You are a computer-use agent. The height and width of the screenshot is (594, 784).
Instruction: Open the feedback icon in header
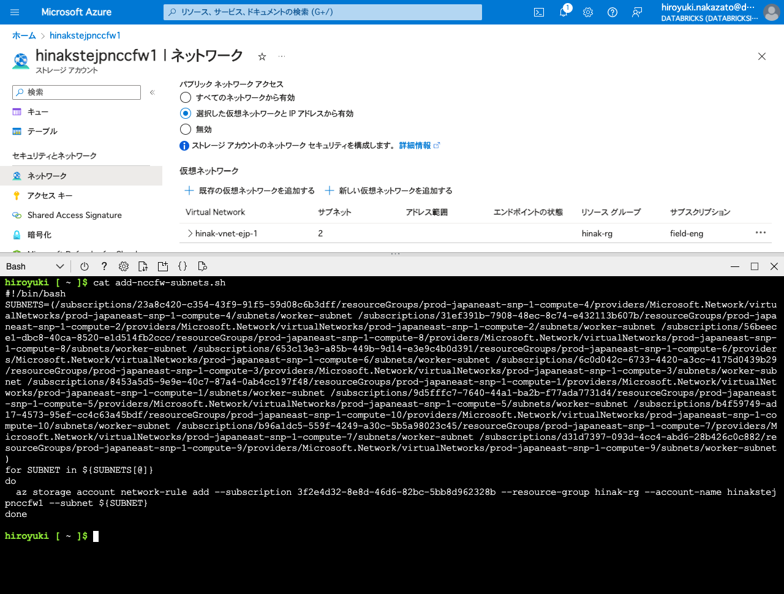click(637, 12)
